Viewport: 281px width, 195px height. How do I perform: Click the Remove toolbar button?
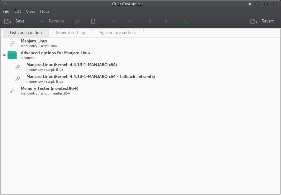[51, 21]
